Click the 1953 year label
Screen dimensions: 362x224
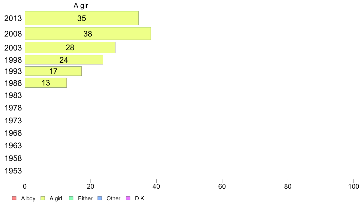click(13, 171)
